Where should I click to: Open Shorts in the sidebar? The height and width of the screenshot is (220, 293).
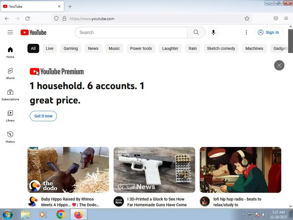coord(10,74)
